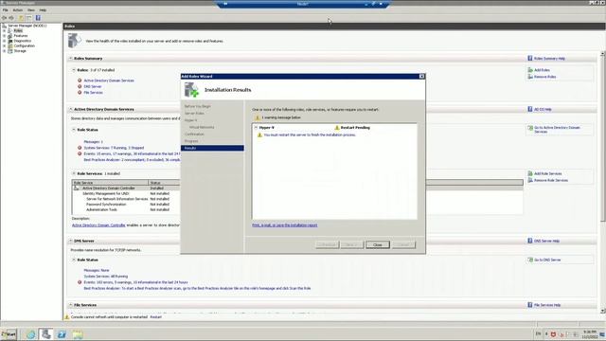
Task: Click the DNS Server System Services: All Running link
Action: (x=105, y=277)
